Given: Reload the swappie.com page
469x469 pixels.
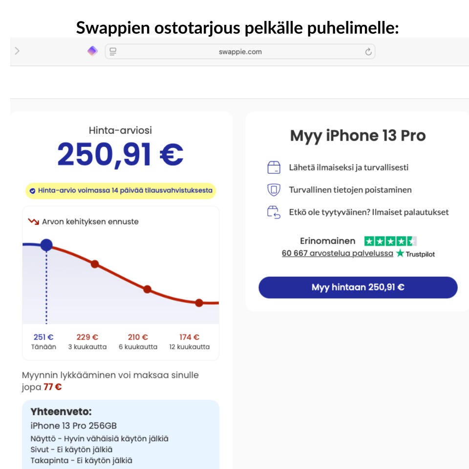Looking at the screenshot, I should coord(368,52).
